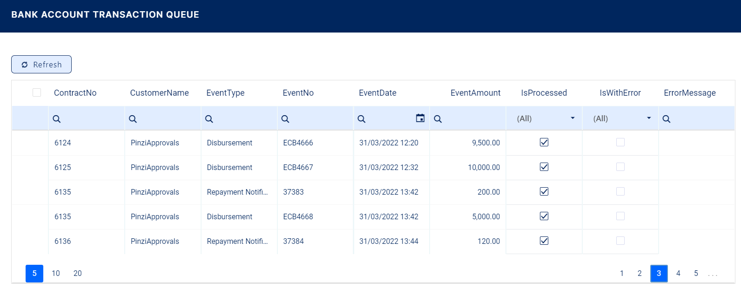This screenshot has width=741, height=288.
Task: Go to page 1 of results
Action: tap(621, 273)
